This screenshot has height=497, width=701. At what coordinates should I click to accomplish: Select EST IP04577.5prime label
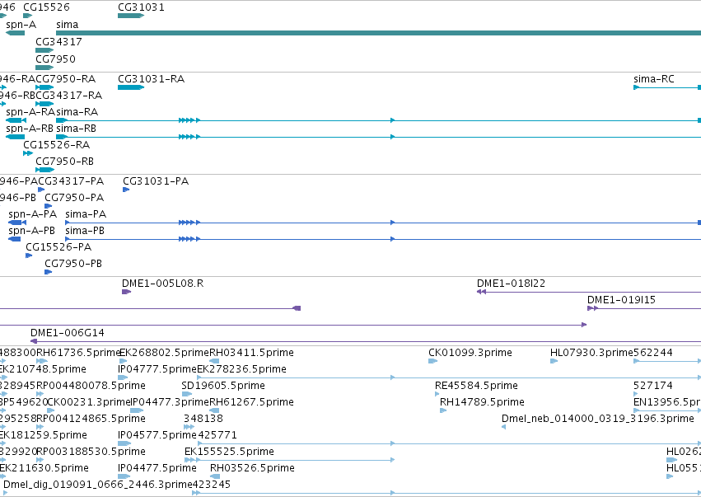pyautogui.click(x=157, y=435)
